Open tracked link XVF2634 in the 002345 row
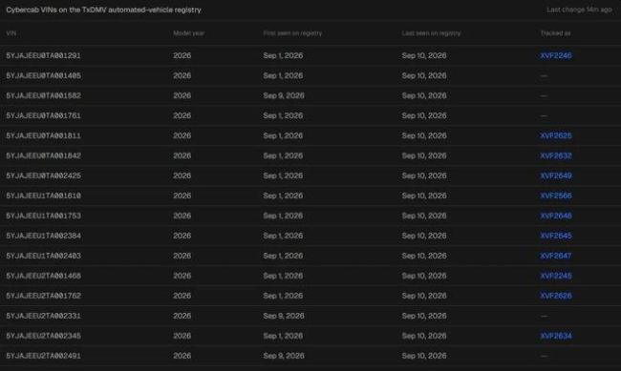The image size is (621, 371). pyautogui.click(x=556, y=336)
